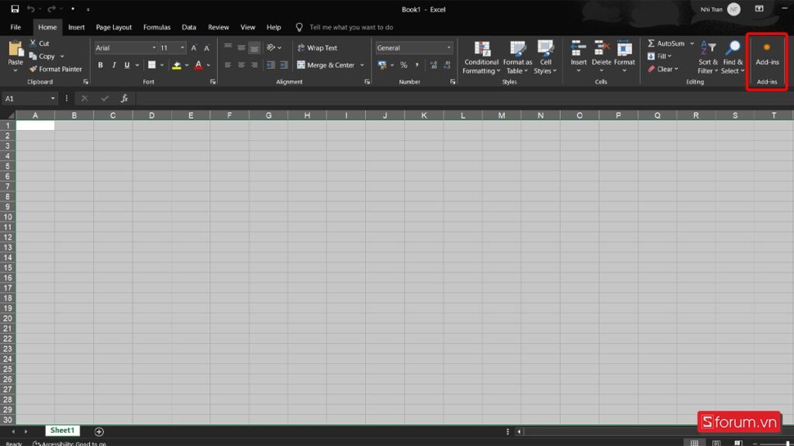Switch to the Review tab

coord(218,27)
